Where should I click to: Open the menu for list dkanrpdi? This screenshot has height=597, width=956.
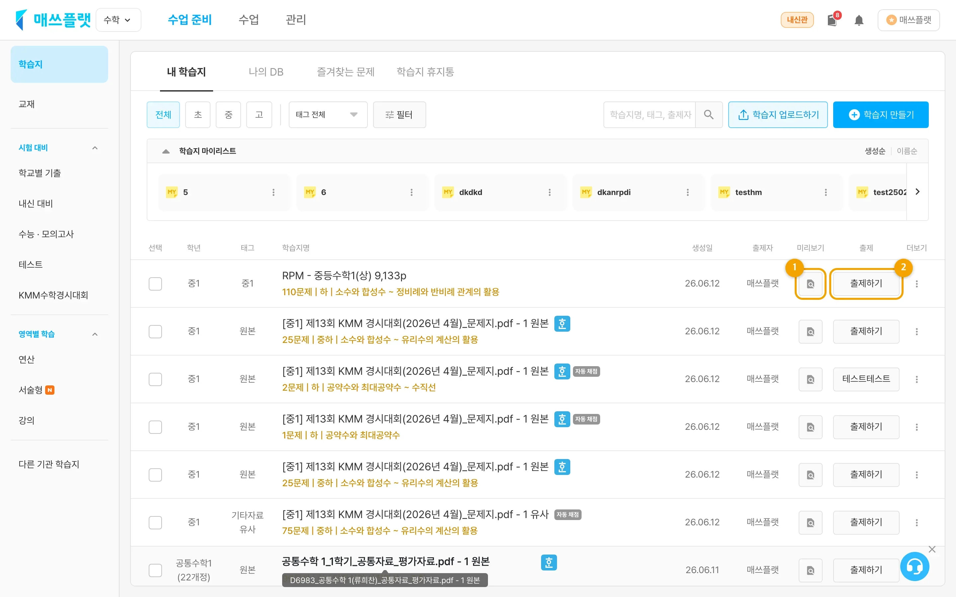[688, 192]
